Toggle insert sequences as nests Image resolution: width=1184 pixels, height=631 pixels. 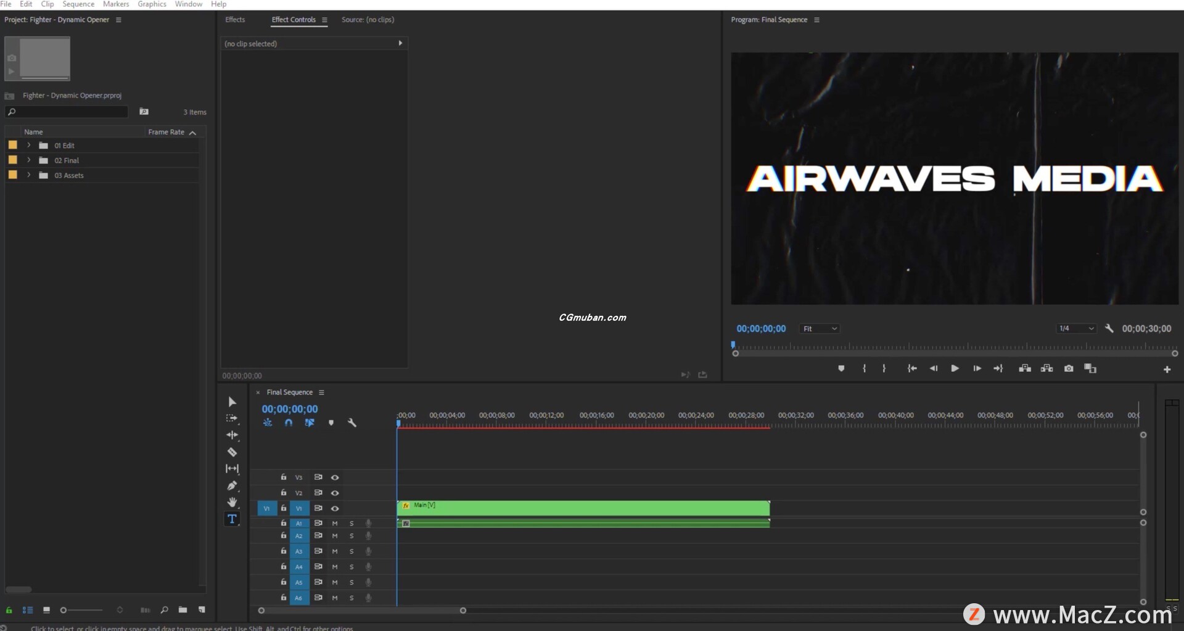pyautogui.click(x=268, y=423)
